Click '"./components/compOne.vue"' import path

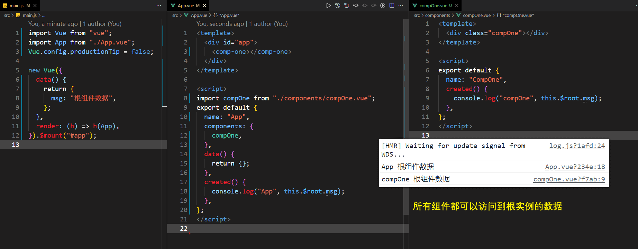tap(322, 98)
